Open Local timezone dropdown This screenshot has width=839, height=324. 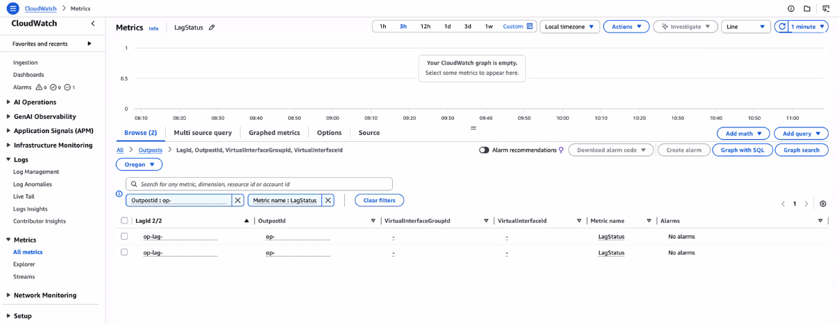click(x=569, y=26)
